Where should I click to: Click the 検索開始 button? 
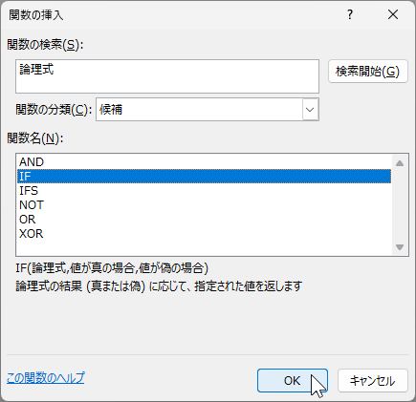pos(368,72)
